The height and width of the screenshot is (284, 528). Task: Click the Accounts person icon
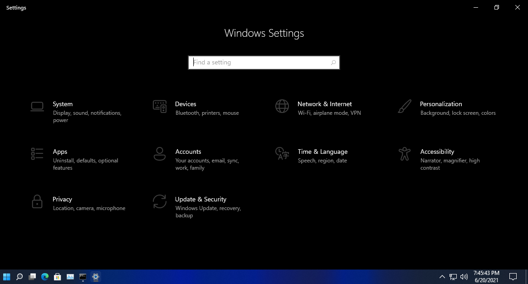click(160, 154)
